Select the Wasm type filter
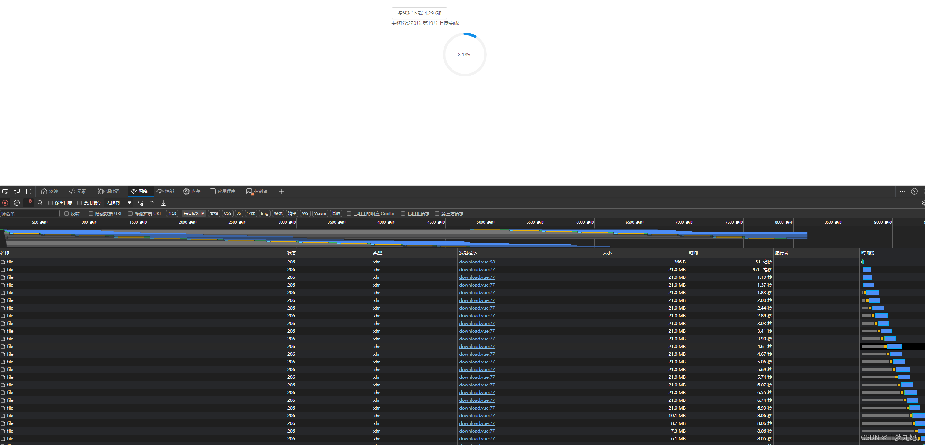This screenshot has width=925, height=445. 320,213
